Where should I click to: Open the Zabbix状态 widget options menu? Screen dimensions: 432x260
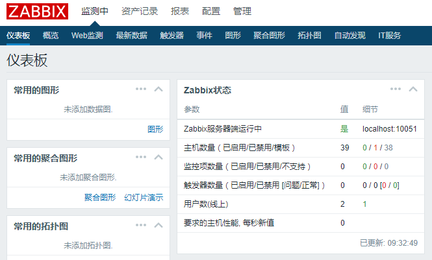pos(396,89)
